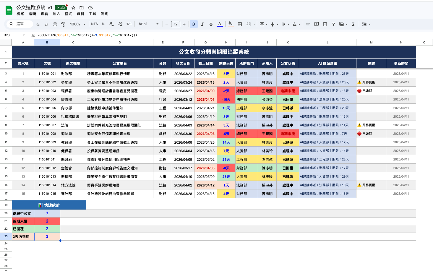This screenshot has height=271, width=433.
Task: Click the redo arrow icon
Action: (46, 24)
